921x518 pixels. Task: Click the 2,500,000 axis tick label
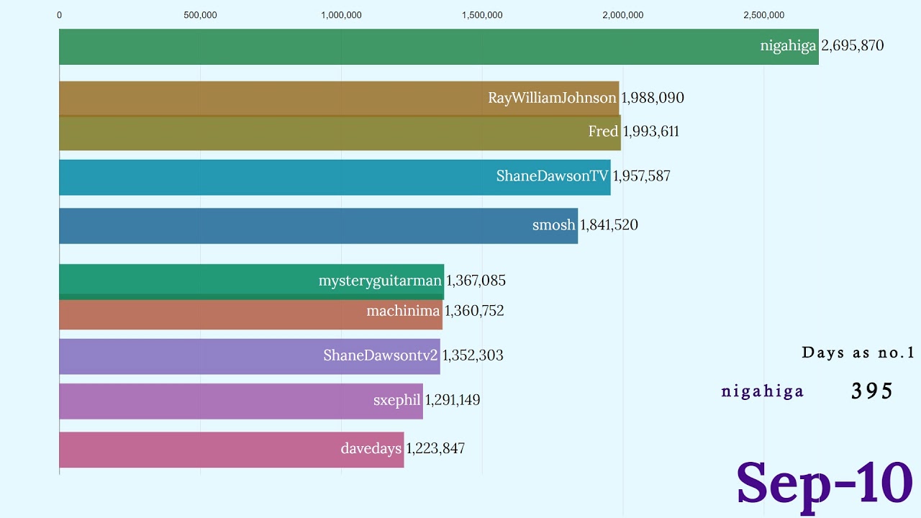(764, 15)
